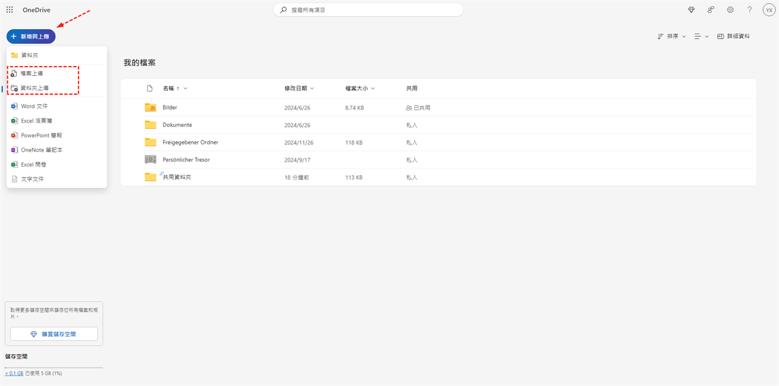779x386 pixels.
Task: Click the 共用資料夾 folder icon
Action: (x=151, y=177)
